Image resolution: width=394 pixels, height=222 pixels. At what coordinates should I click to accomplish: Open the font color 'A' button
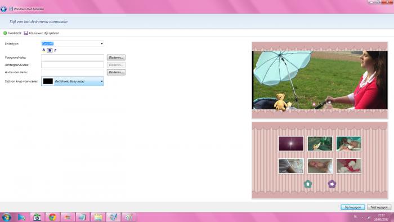point(44,50)
